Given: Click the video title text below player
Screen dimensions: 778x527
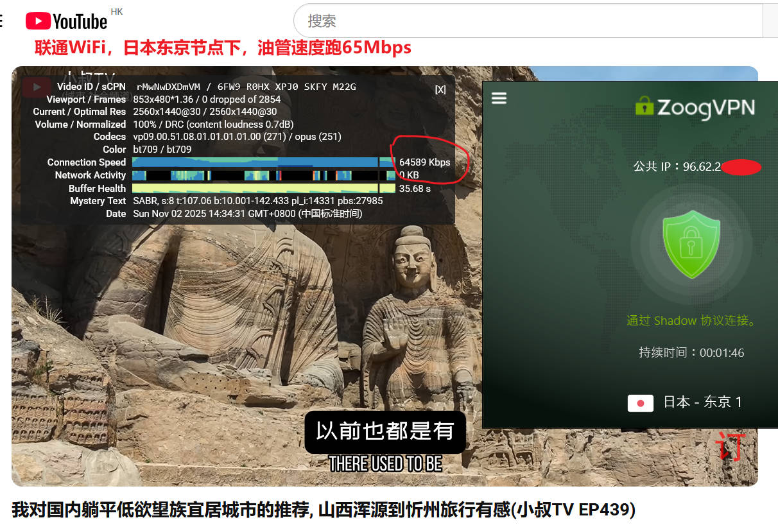Looking at the screenshot, I should click(x=324, y=510).
